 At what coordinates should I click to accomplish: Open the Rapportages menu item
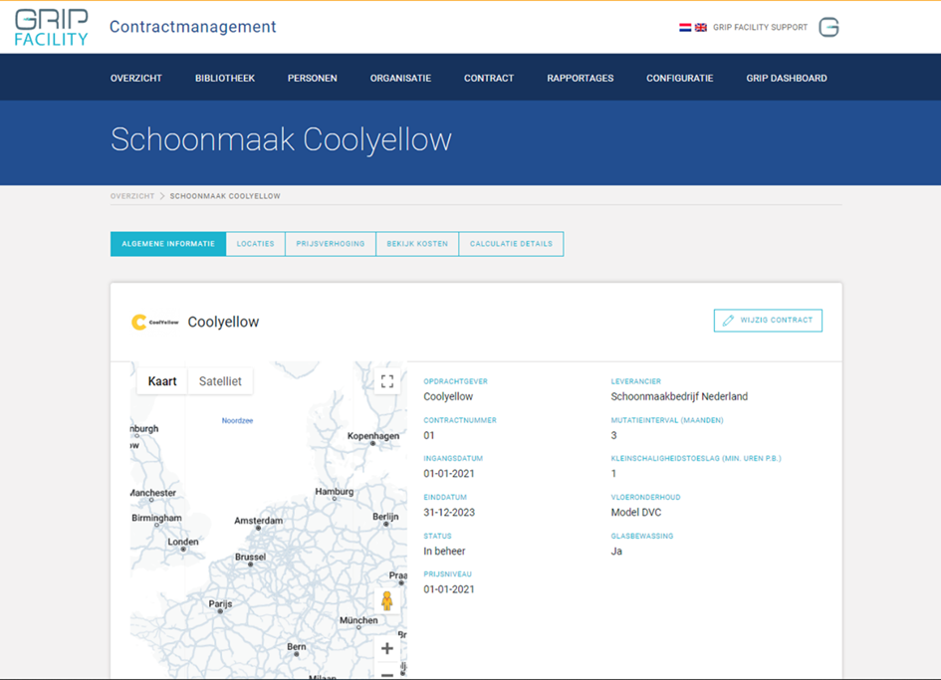[581, 78]
